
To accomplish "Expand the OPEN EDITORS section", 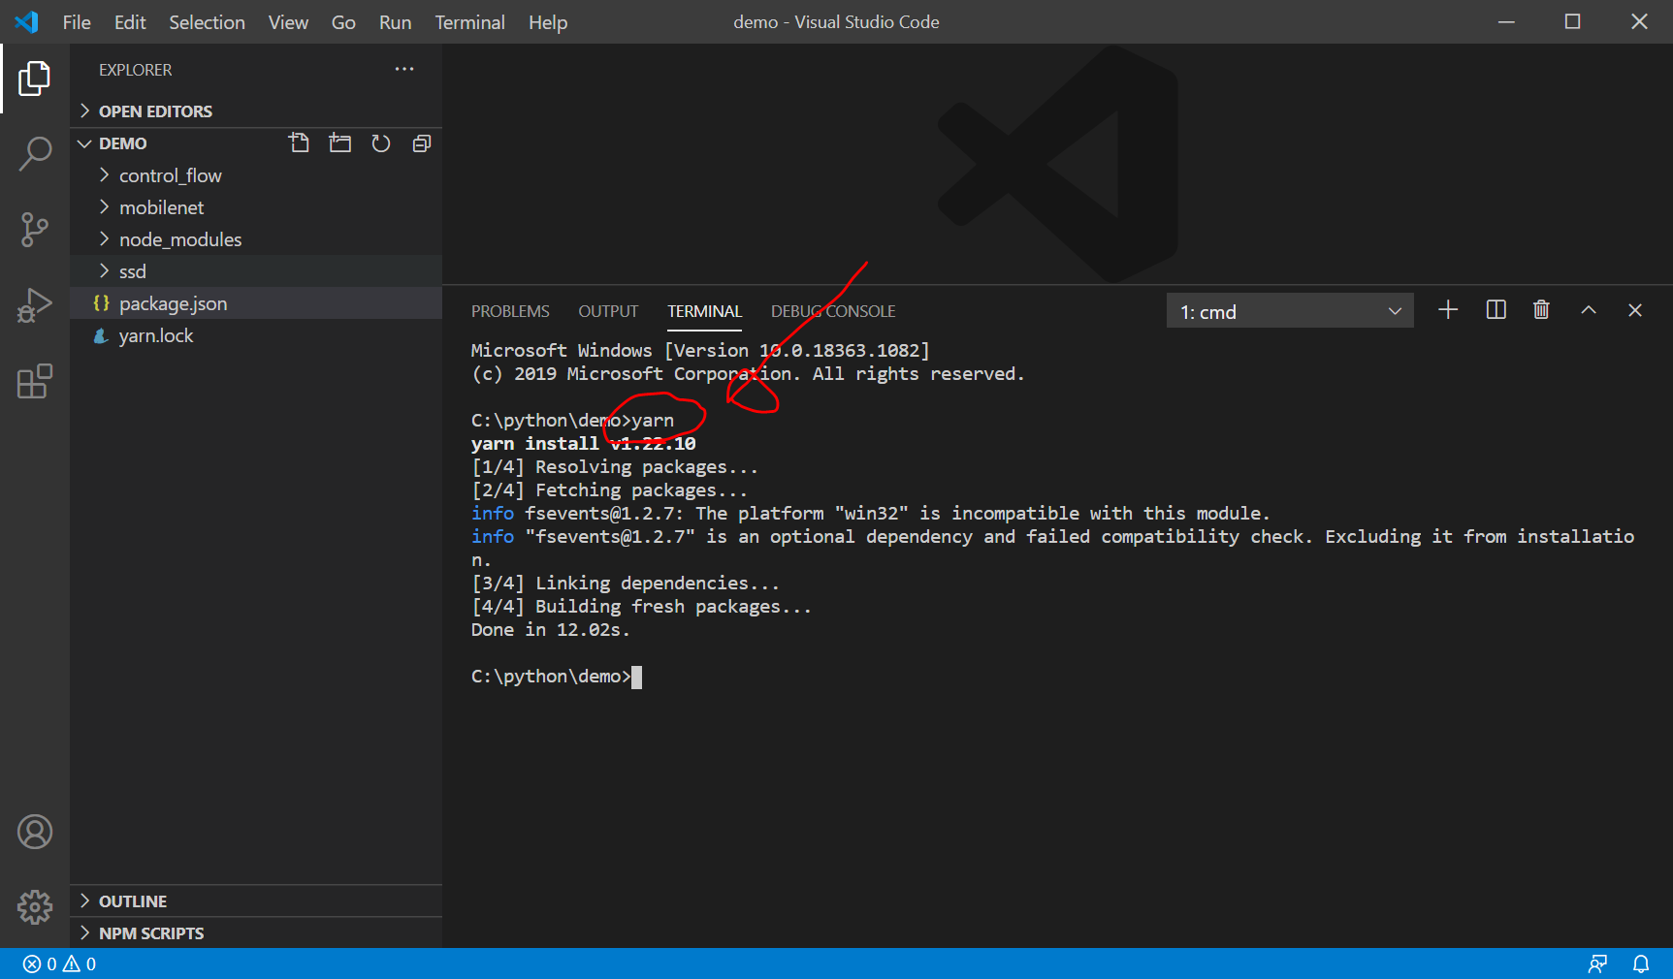I will pos(256,111).
